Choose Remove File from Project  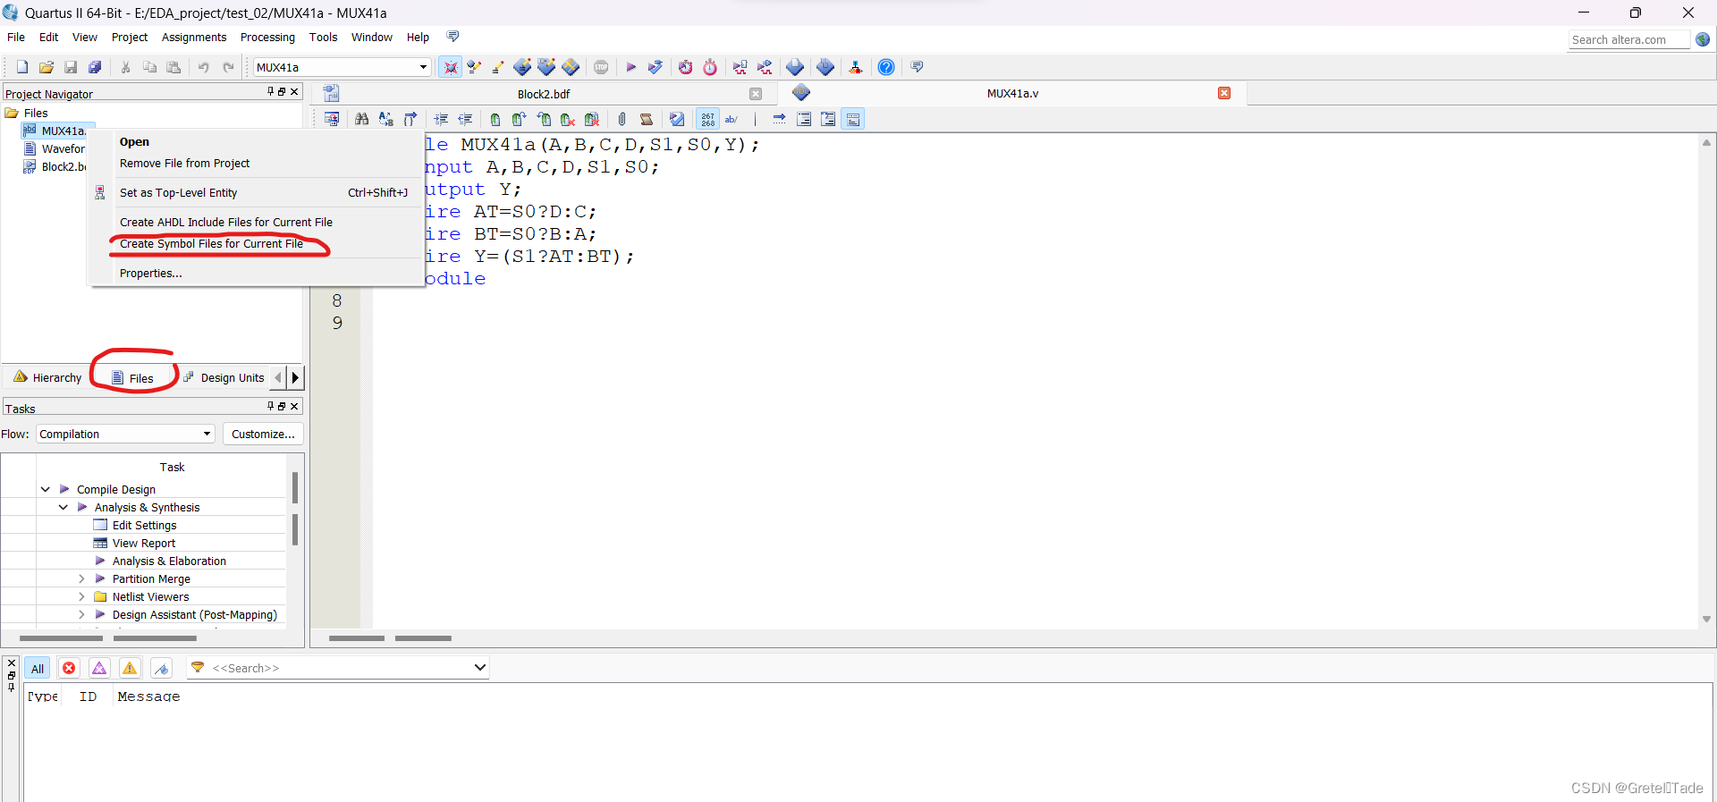(x=184, y=163)
